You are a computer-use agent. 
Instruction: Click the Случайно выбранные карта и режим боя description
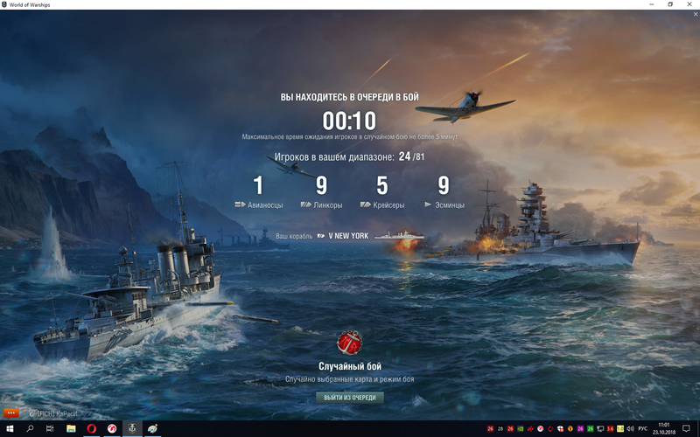[x=349, y=379]
